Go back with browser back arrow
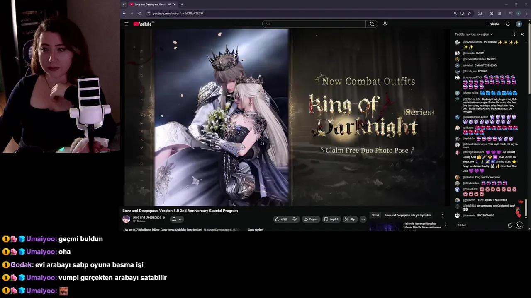This screenshot has height=298, width=531. (x=124, y=13)
